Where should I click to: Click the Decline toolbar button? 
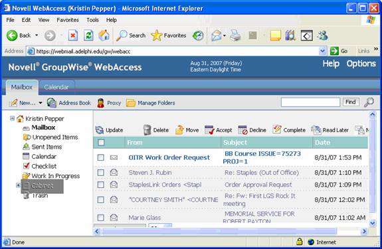pyautogui.click(x=252, y=130)
